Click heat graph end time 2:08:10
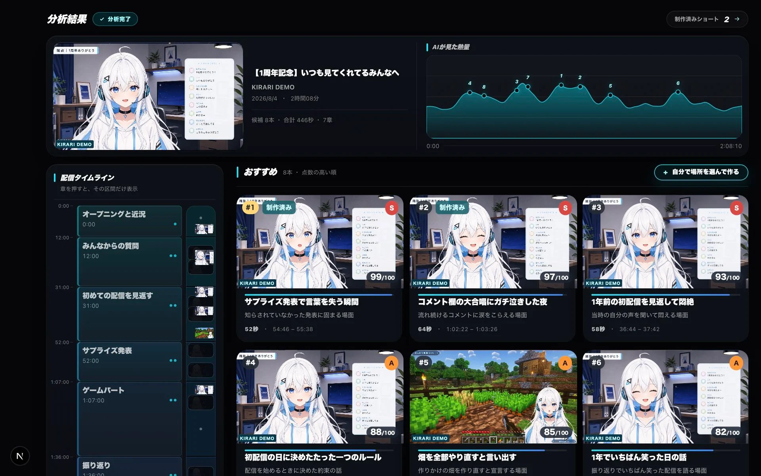This screenshot has height=476, width=761. click(731, 146)
